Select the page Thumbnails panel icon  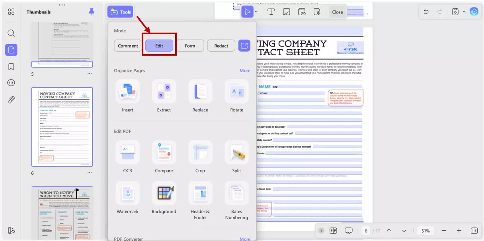[11, 50]
